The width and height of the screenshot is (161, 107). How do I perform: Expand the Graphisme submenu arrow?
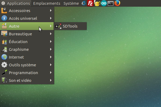click(51, 49)
